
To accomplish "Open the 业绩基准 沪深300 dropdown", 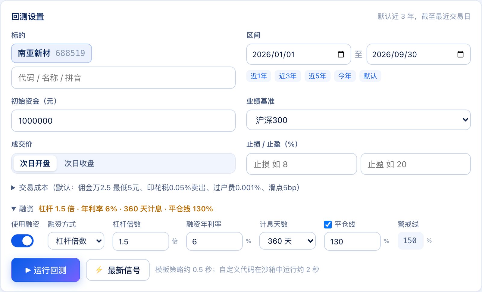I will click(358, 120).
